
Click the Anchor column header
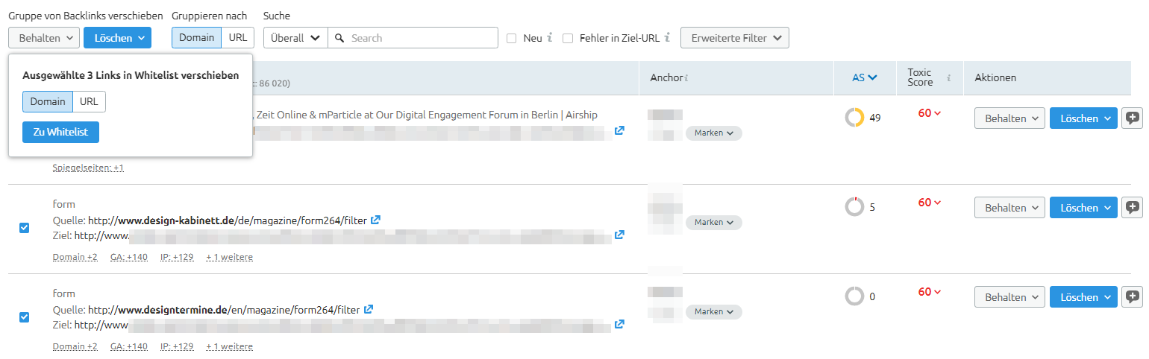[x=666, y=77]
